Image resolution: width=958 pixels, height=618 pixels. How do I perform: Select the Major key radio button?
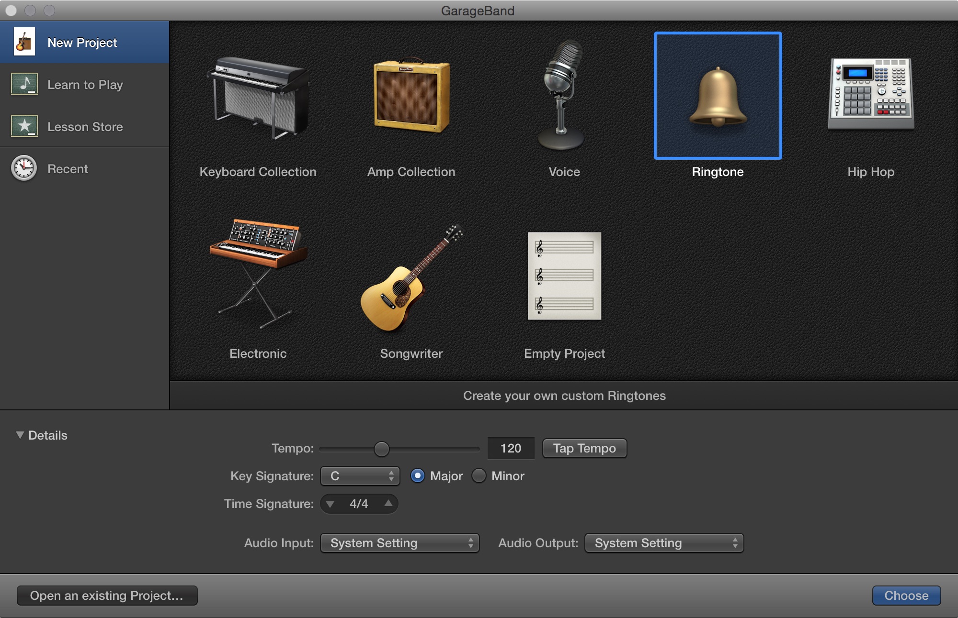[x=417, y=476]
